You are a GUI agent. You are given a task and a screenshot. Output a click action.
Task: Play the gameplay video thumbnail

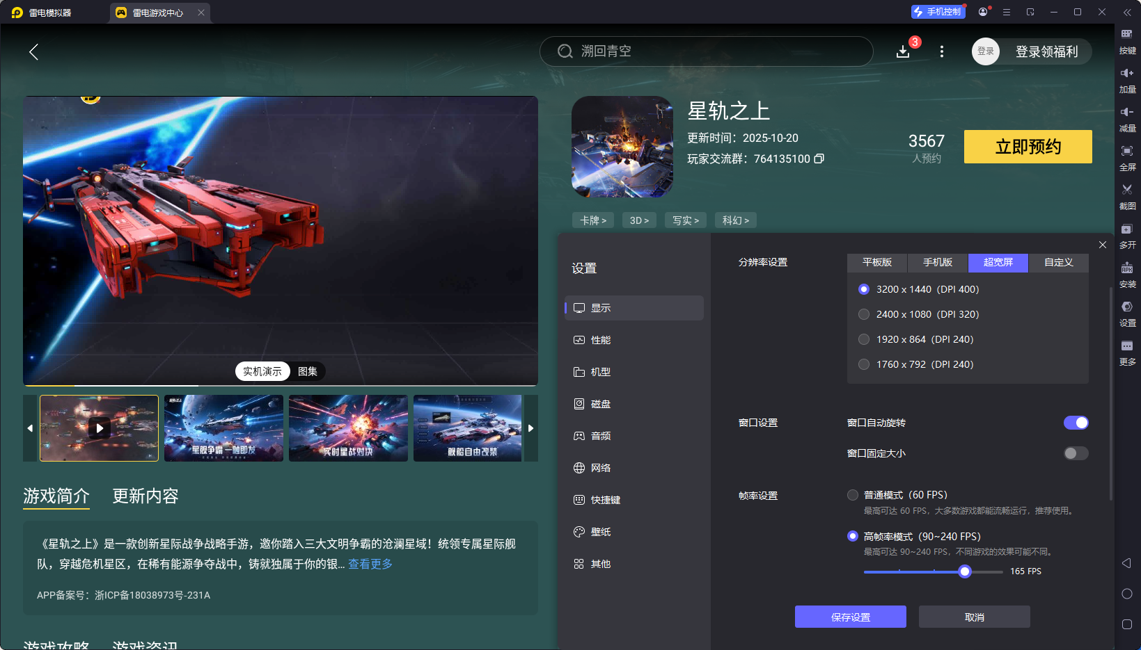(100, 428)
